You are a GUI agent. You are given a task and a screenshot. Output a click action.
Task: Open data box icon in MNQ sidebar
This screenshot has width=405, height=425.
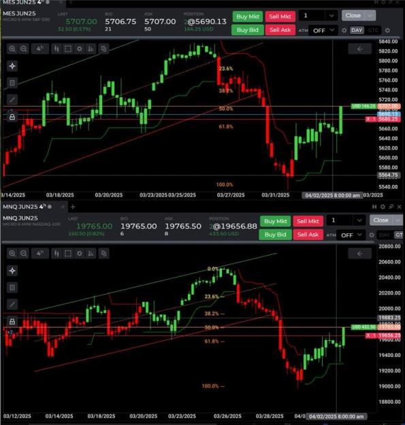(x=12, y=288)
